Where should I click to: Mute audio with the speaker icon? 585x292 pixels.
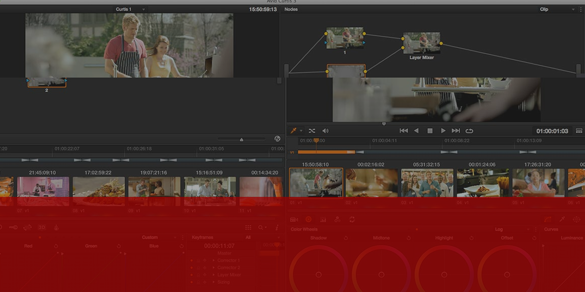pos(325,131)
